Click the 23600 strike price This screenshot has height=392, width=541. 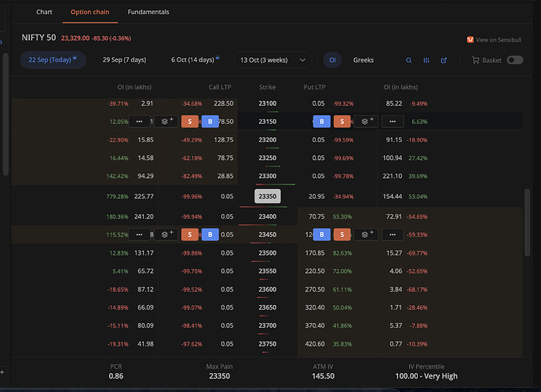[x=268, y=289]
